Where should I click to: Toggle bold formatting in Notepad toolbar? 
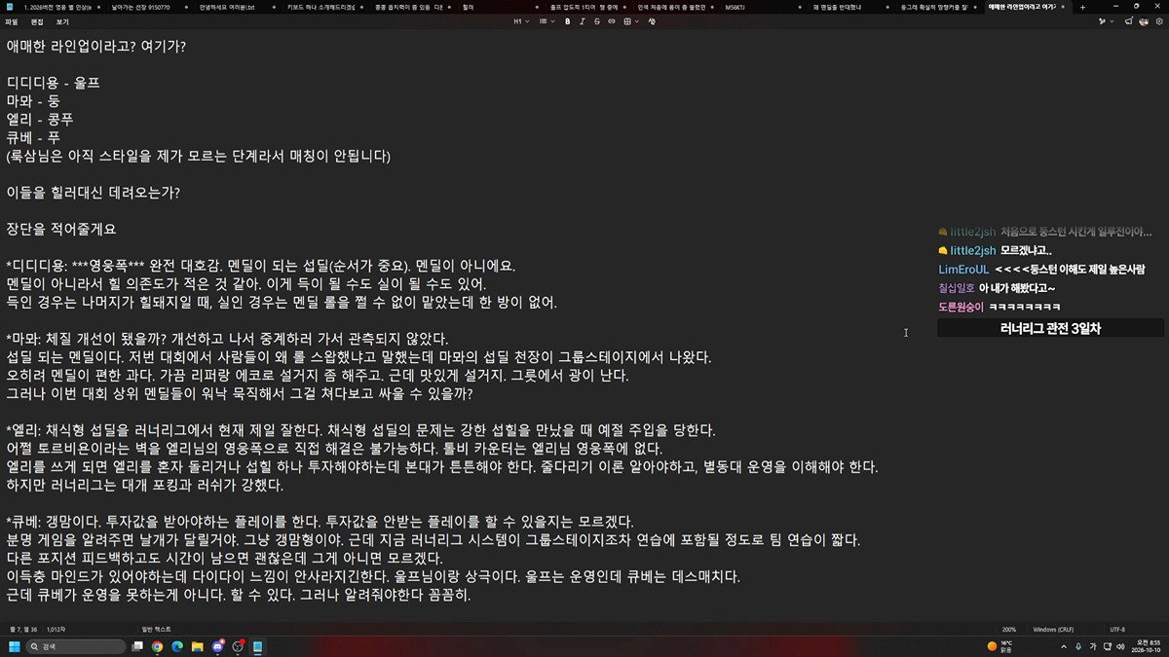[567, 20]
